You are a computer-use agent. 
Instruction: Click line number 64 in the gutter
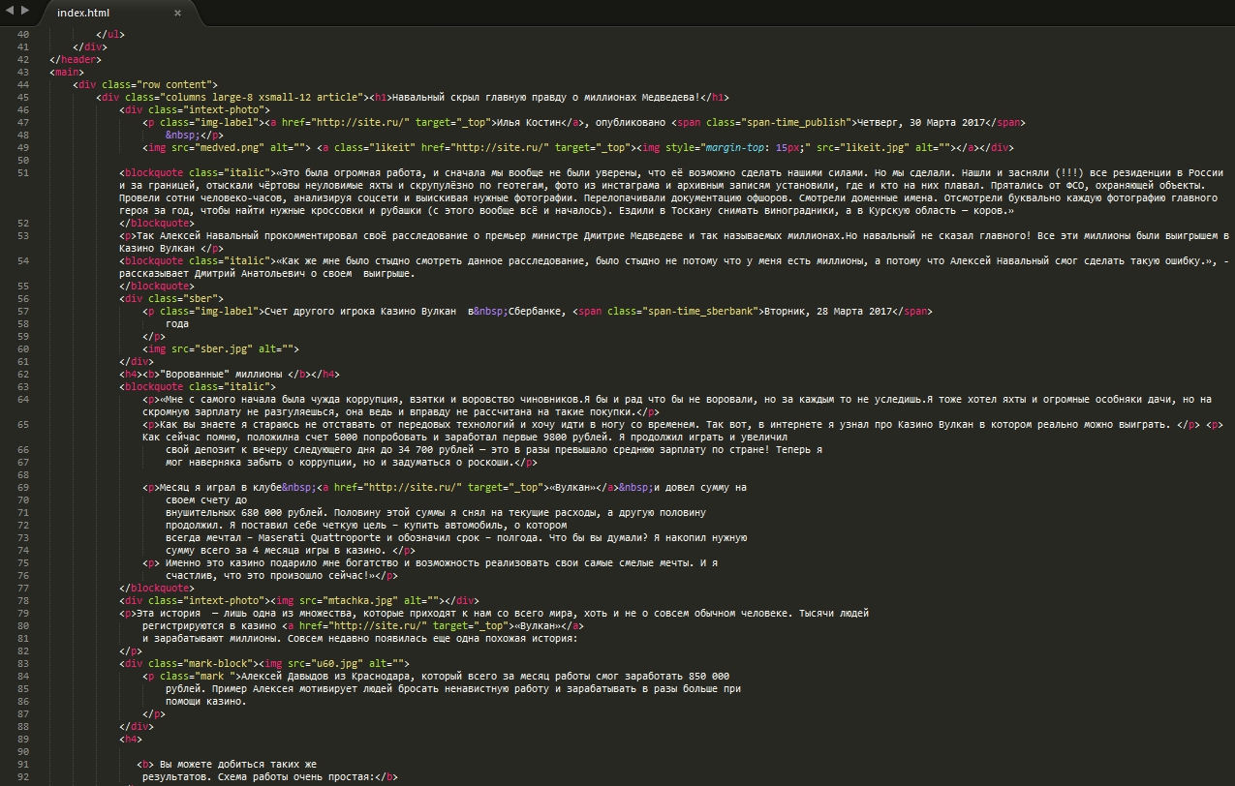pos(23,399)
